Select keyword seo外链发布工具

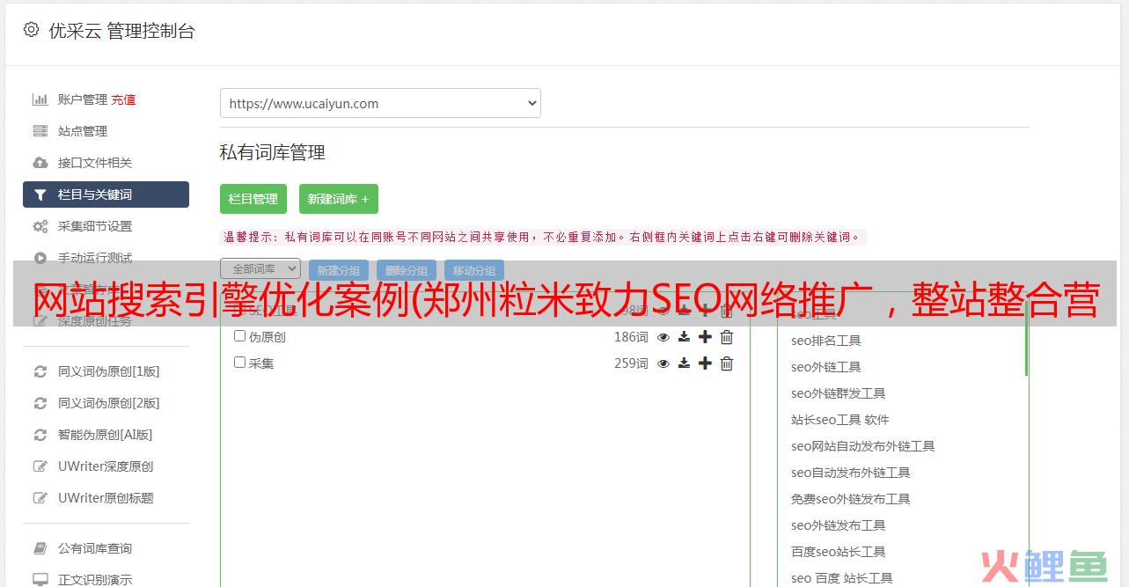pos(839,525)
